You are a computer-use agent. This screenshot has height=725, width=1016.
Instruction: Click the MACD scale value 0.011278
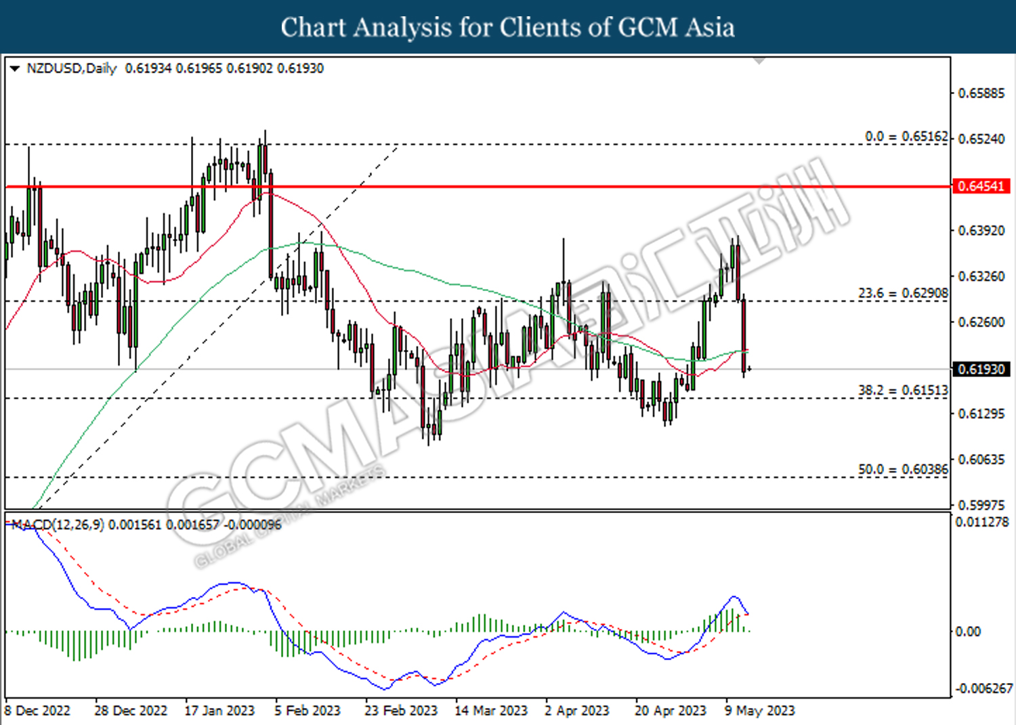click(x=982, y=522)
